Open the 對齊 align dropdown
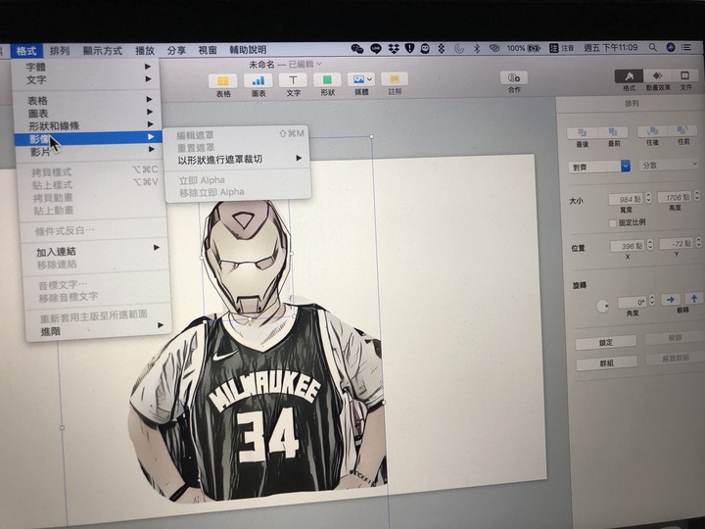The width and height of the screenshot is (705, 529). pyautogui.click(x=599, y=167)
